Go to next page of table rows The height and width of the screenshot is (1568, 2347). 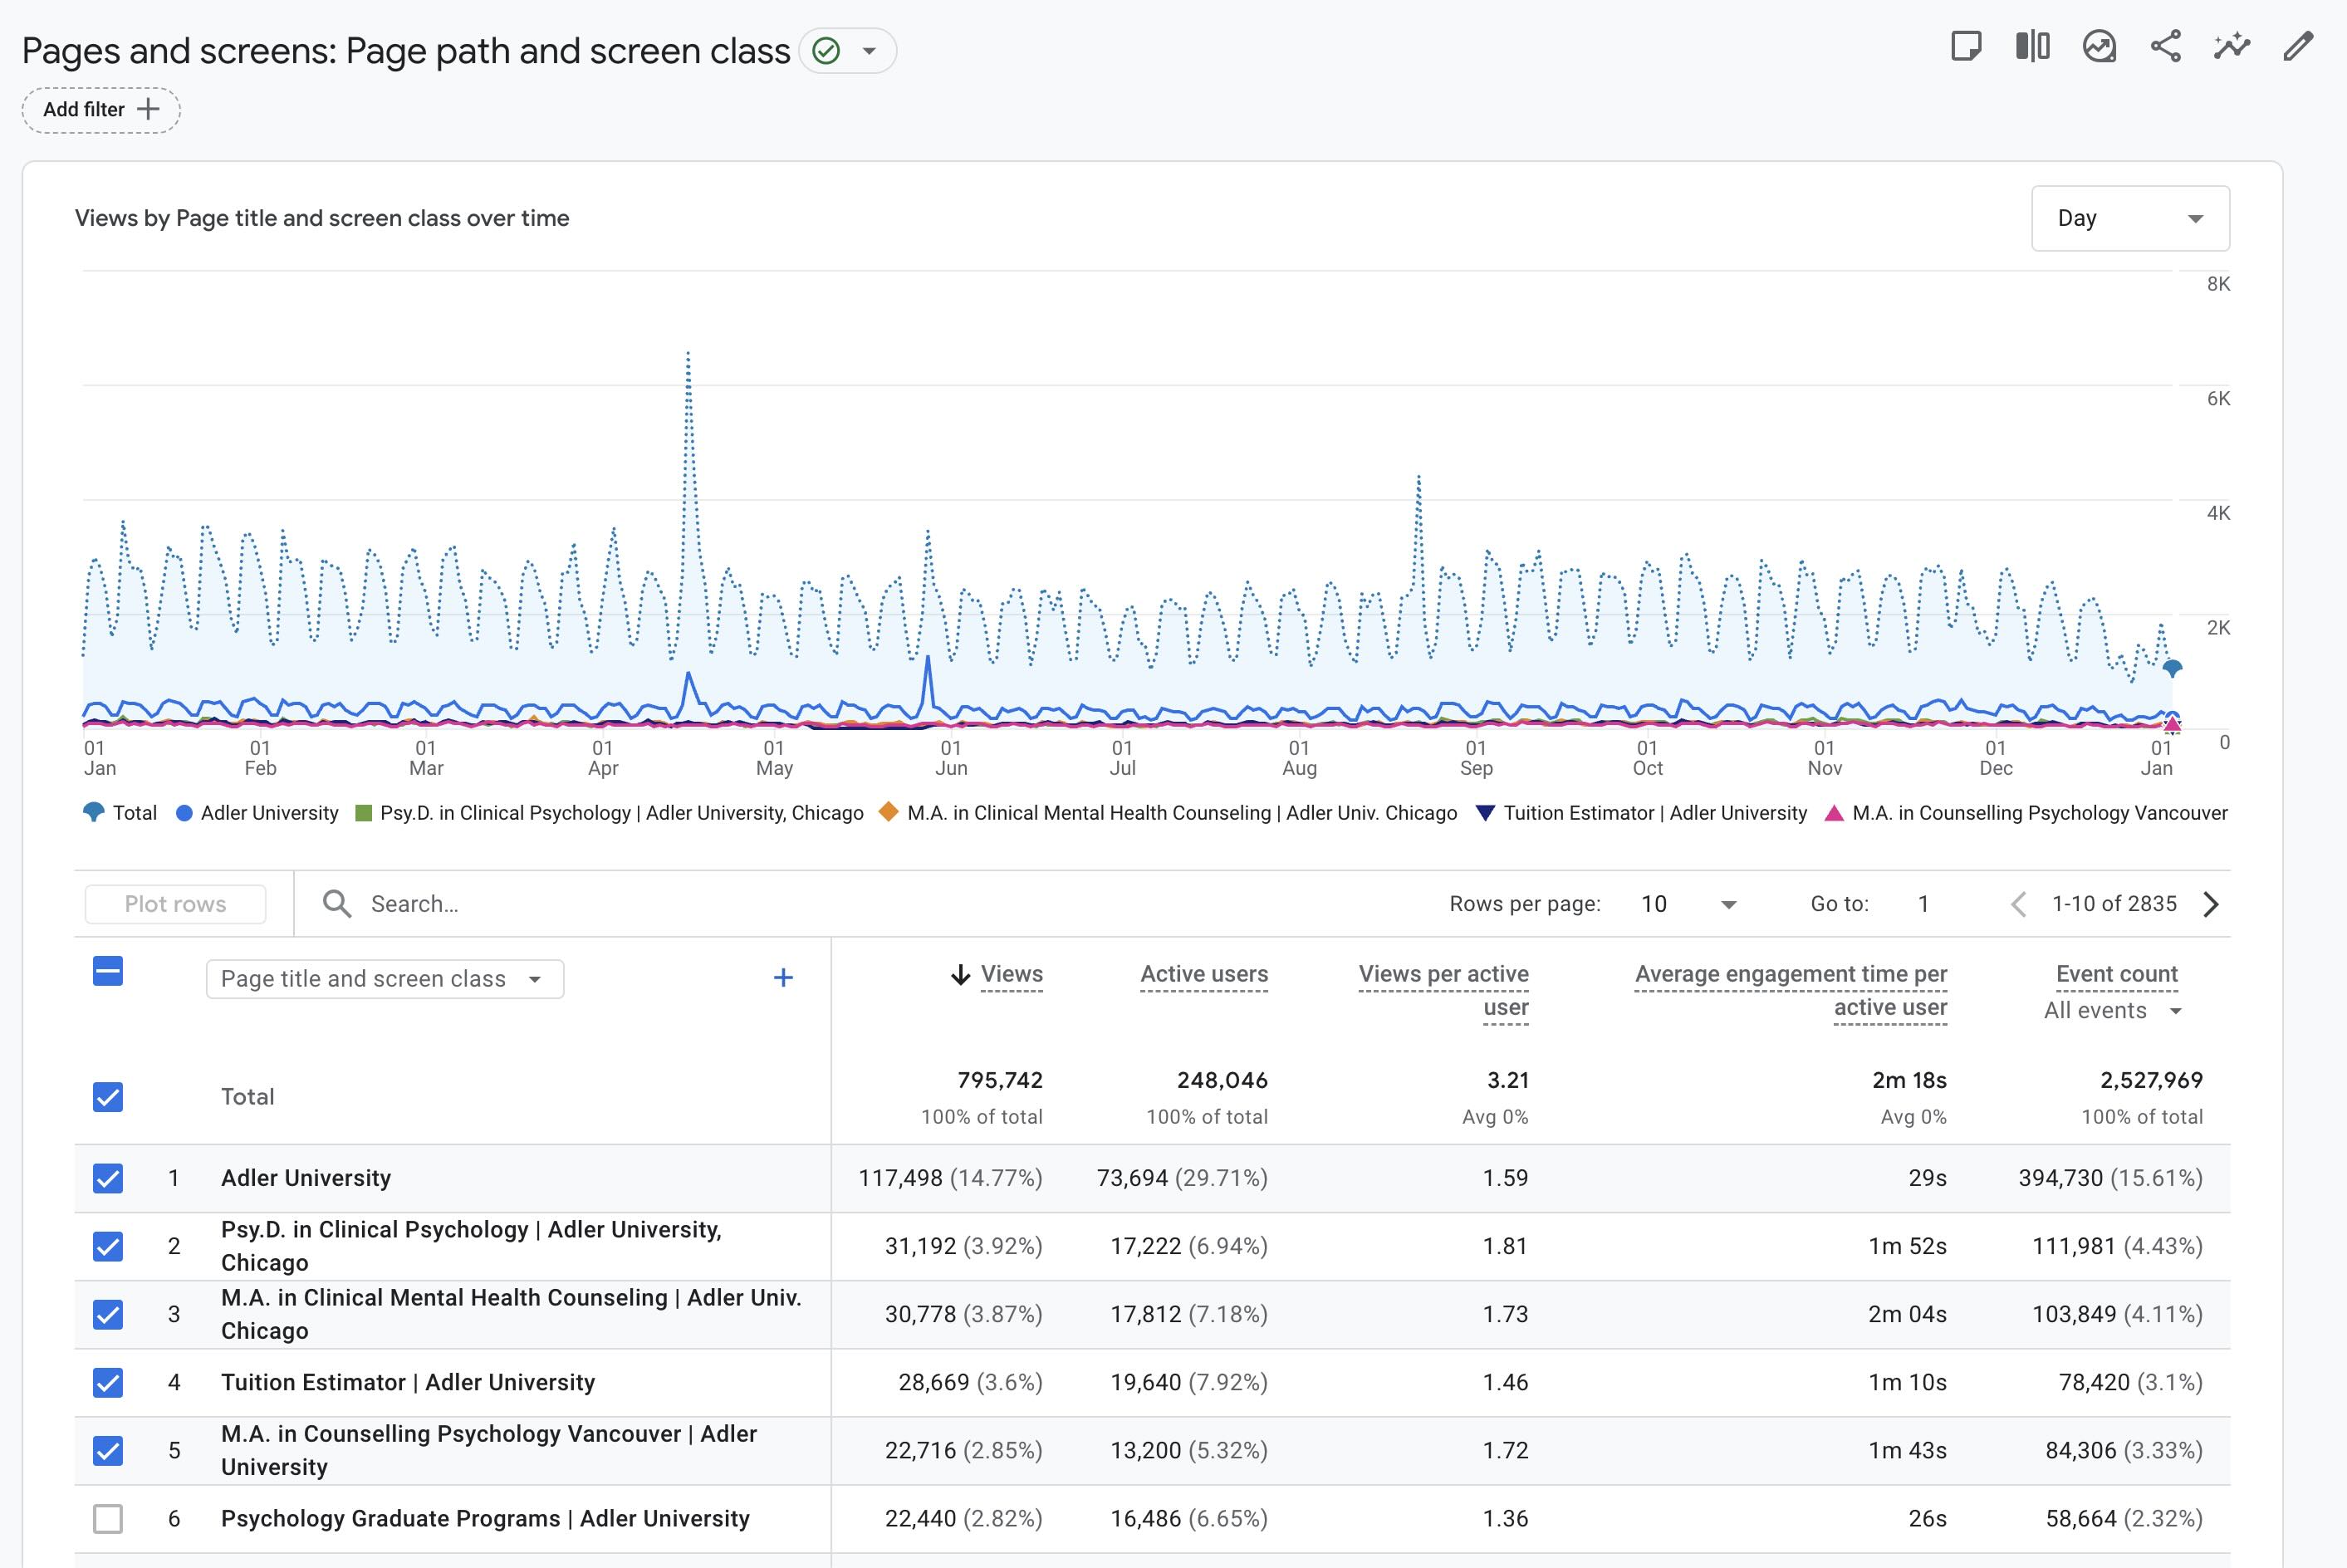point(2211,904)
